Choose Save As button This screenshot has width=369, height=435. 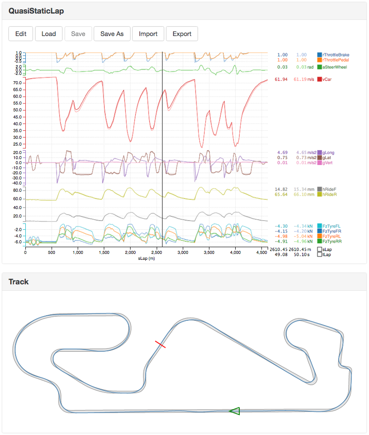(x=112, y=34)
